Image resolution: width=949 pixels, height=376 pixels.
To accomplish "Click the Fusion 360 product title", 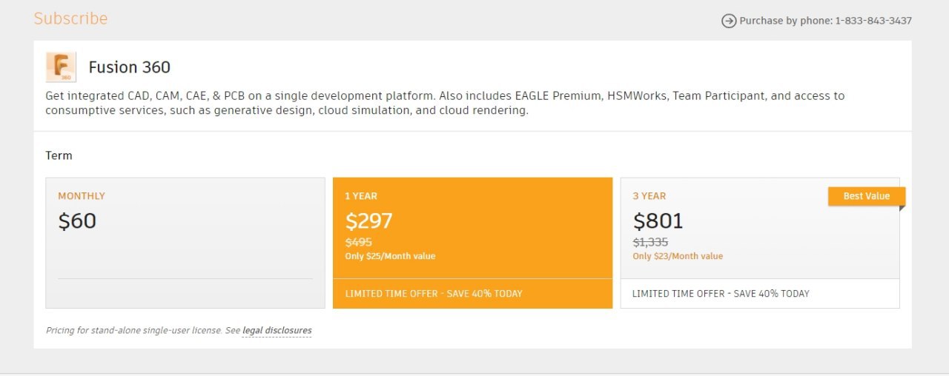I will point(130,67).
